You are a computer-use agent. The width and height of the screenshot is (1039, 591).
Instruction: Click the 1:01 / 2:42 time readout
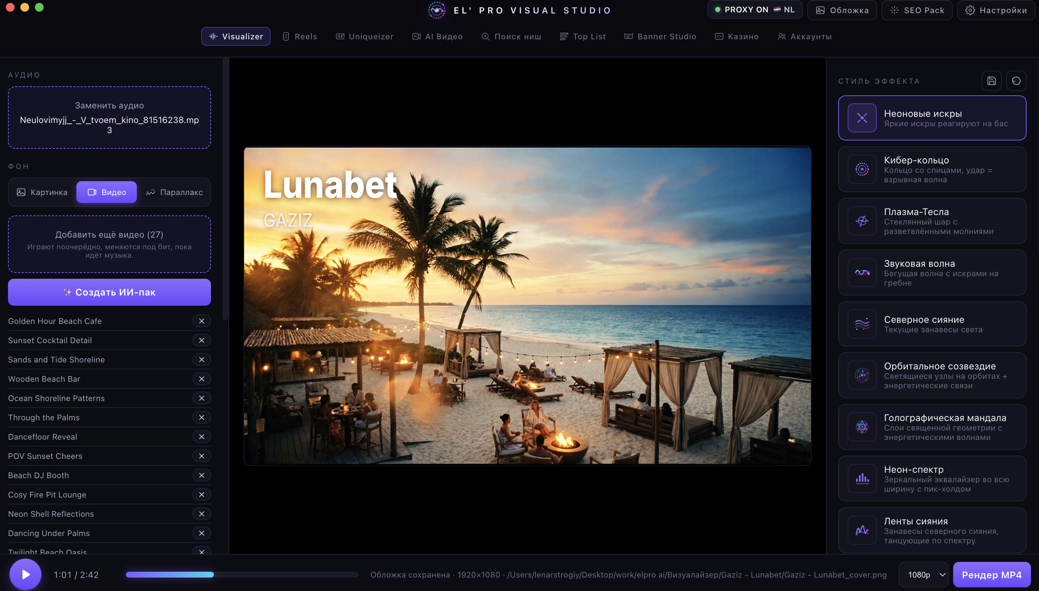click(x=76, y=575)
